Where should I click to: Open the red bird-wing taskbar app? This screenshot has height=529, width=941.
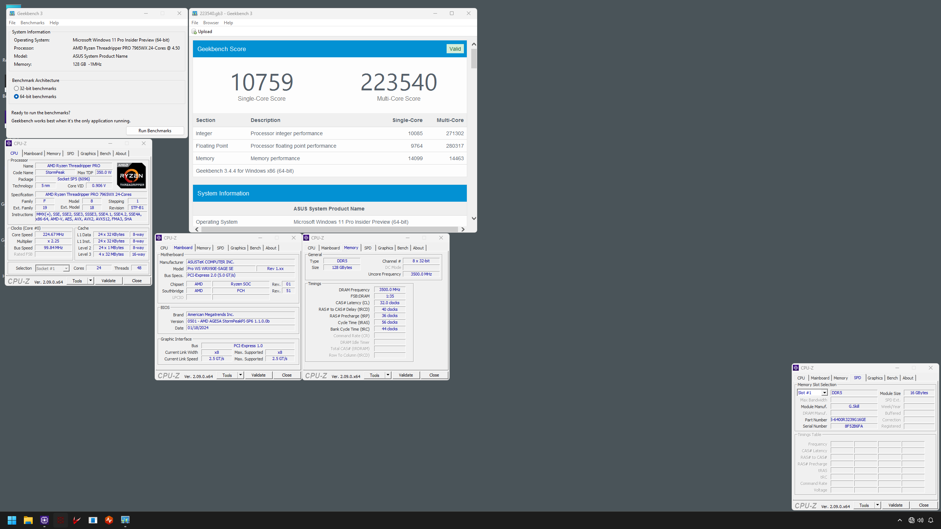(x=77, y=520)
